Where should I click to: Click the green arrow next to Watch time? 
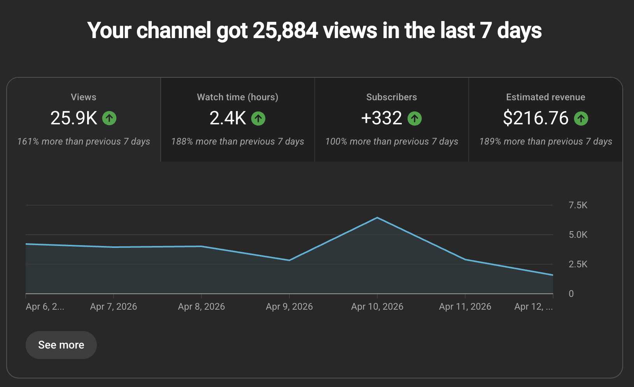(x=258, y=118)
